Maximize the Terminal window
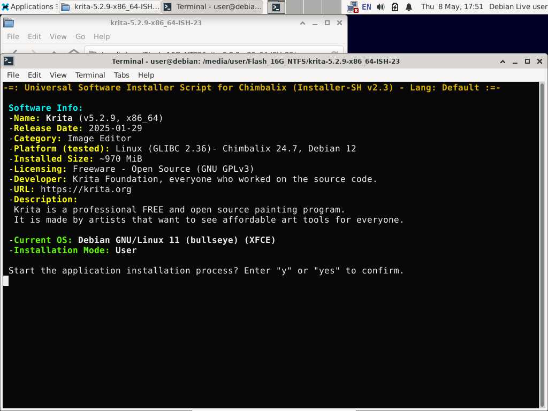 coord(527,62)
